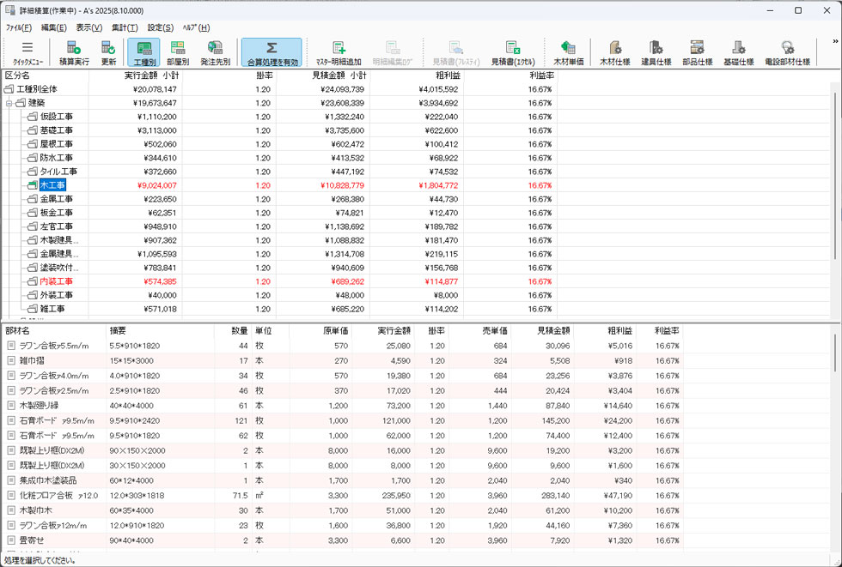Click the folder icon beside 内装工事
The width and height of the screenshot is (842, 567).
pos(33,281)
